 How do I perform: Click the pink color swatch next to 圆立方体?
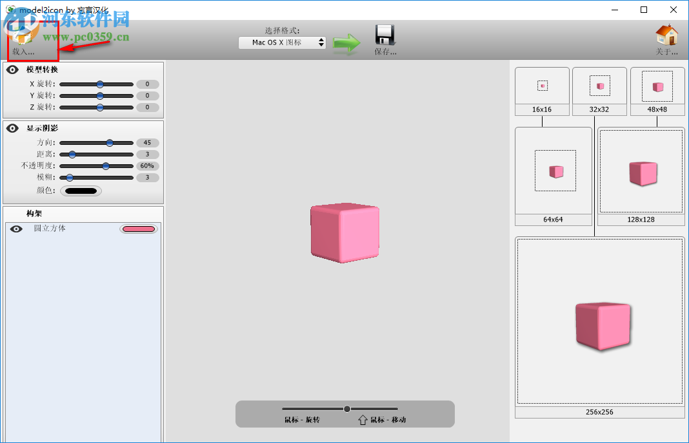tap(138, 229)
